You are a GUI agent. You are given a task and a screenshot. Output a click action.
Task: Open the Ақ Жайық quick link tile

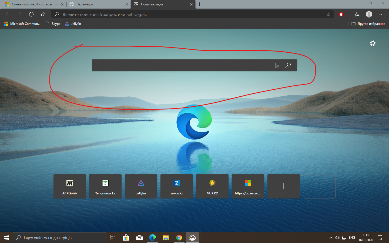(70, 186)
